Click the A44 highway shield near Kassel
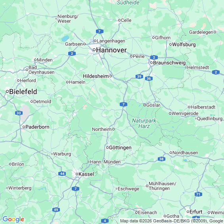 pyautogui.click(x=62, y=174)
